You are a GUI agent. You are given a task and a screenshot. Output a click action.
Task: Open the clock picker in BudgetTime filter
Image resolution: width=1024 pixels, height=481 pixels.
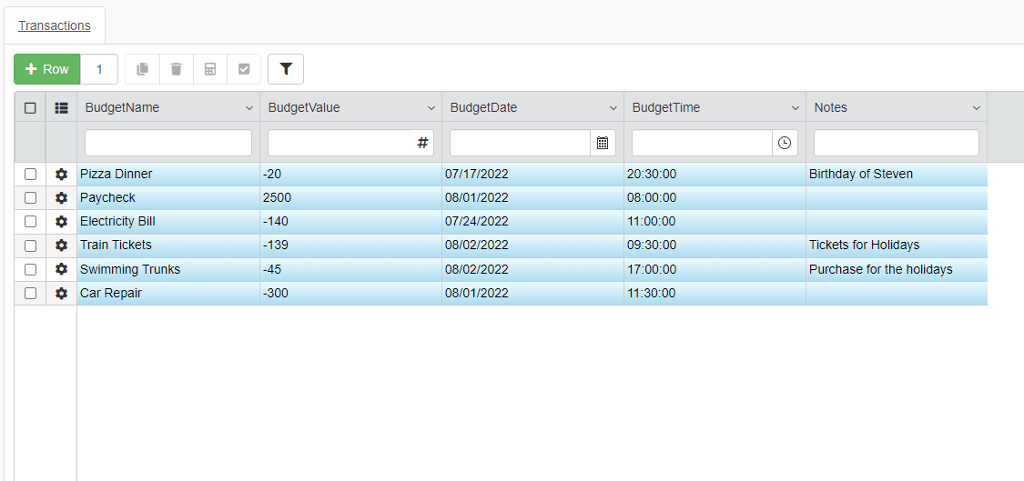tap(785, 143)
